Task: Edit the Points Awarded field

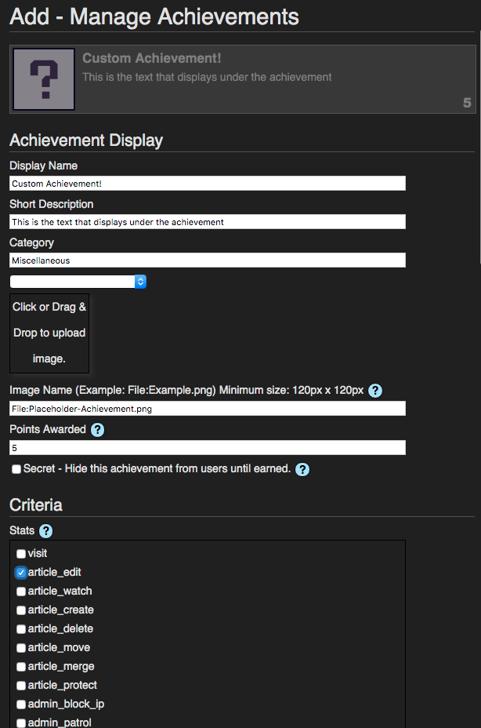Action: [208, 448]
